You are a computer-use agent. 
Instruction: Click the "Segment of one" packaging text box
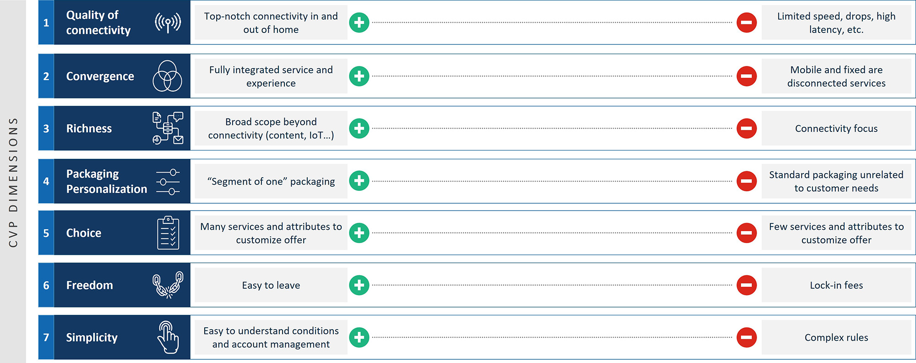pyautogui.click(x=271, y=181)
